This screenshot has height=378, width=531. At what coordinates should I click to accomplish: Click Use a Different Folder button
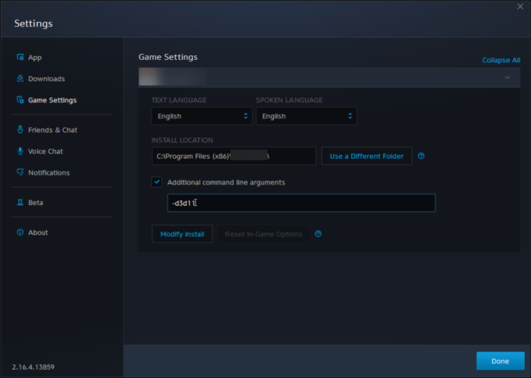pos(366,156)
